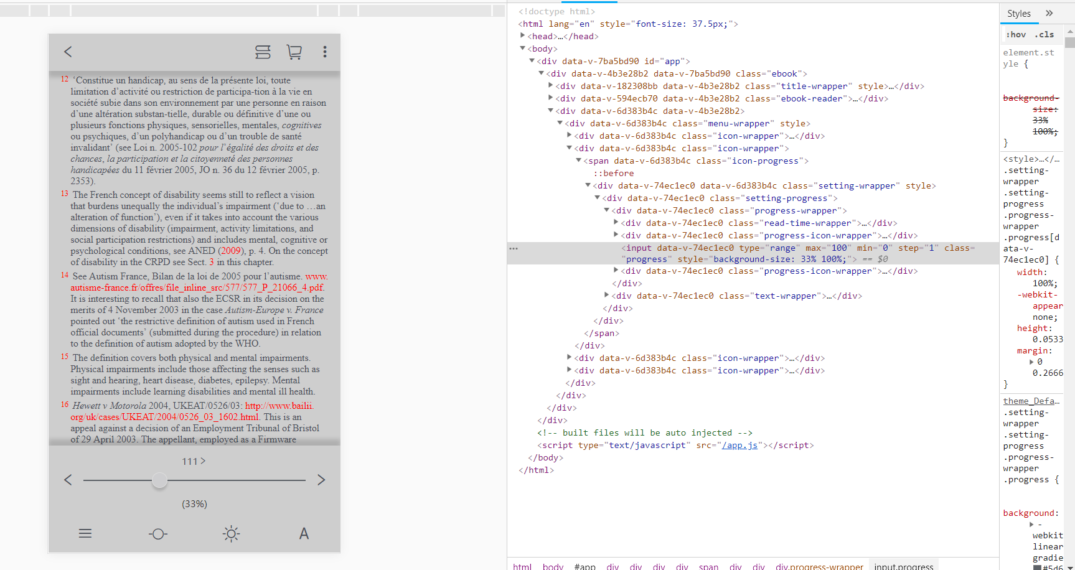Select the 'built files will be auto injected' comment
The image size is (1075, 570).
(x=645, y=433)
